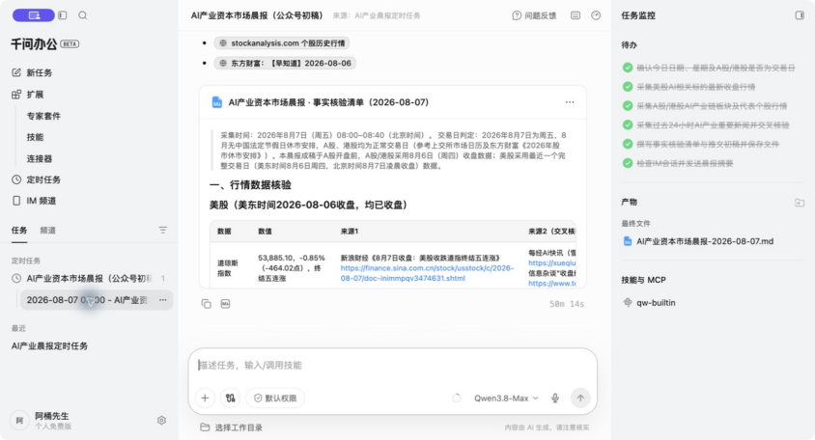Click the purple workspace mode button
The width and height of the screenshot is (815, 440).
coord(33,15)
